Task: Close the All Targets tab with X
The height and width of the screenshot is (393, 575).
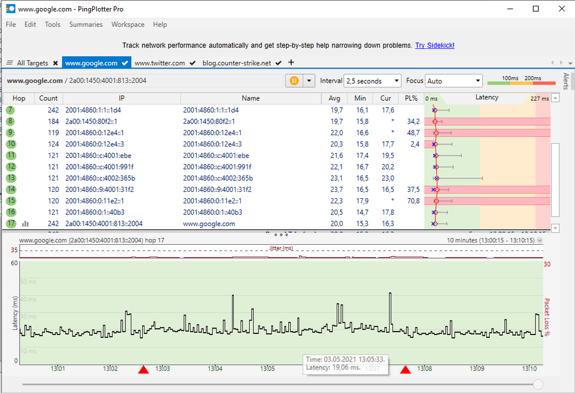Action: [x=55, y=63]
